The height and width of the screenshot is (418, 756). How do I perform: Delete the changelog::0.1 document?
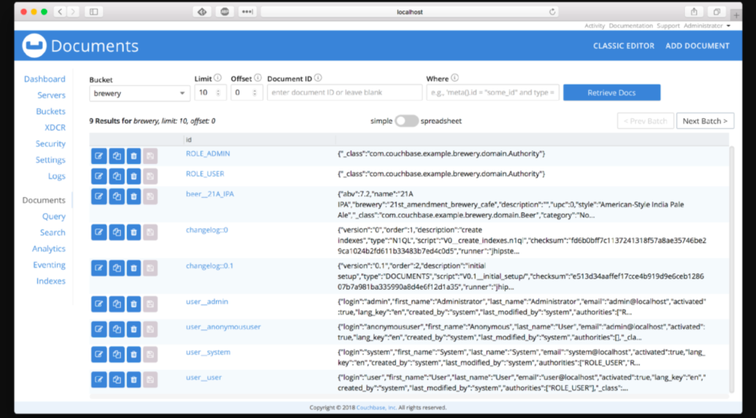[x=134, y=268]
